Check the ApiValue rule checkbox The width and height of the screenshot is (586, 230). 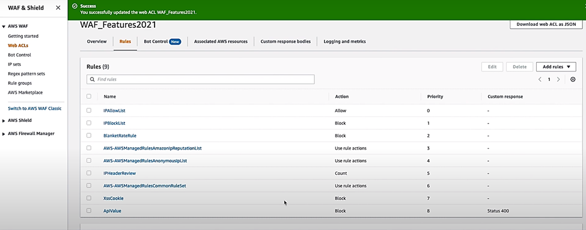coord(89,211)
